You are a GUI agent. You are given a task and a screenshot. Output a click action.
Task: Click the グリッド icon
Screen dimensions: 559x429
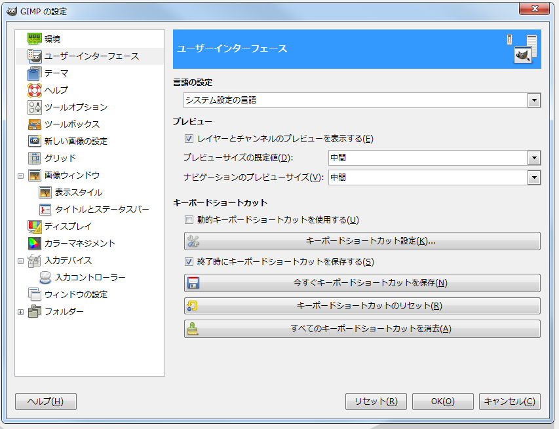[35, 159]
